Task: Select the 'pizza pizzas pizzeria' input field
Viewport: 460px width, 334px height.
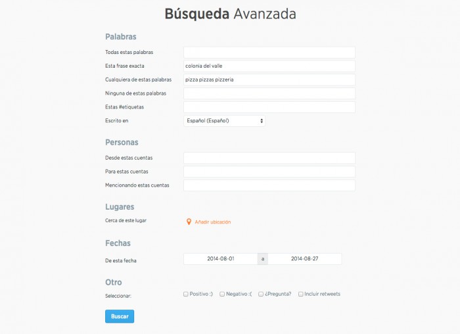Action: coord(269,80)
